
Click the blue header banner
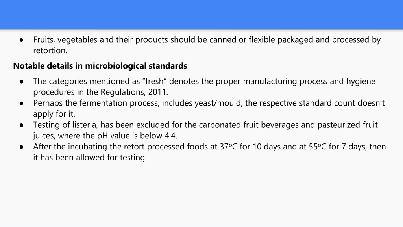[201, 14]
